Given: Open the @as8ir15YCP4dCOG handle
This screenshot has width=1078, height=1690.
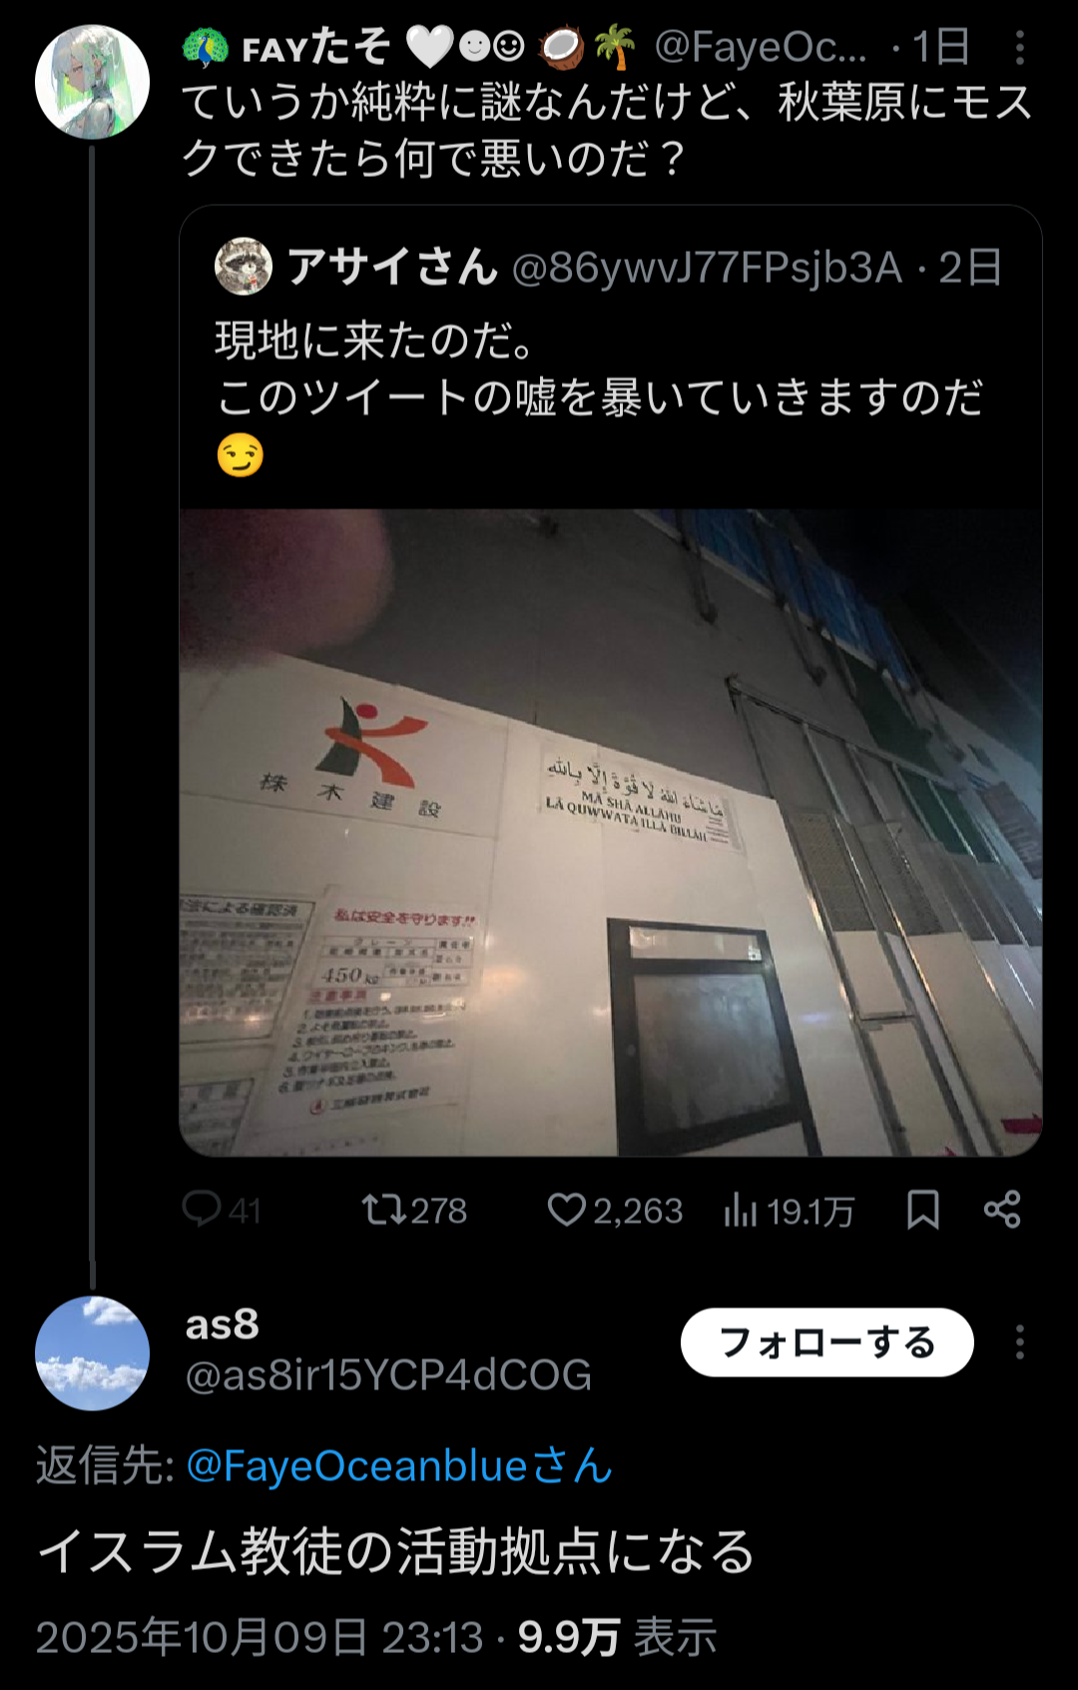Looking at the screenshot, I should click(x=388, y=1375).
